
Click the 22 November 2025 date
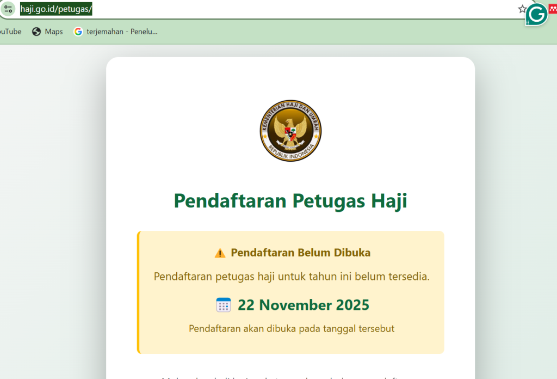click(x=303, y=305)
